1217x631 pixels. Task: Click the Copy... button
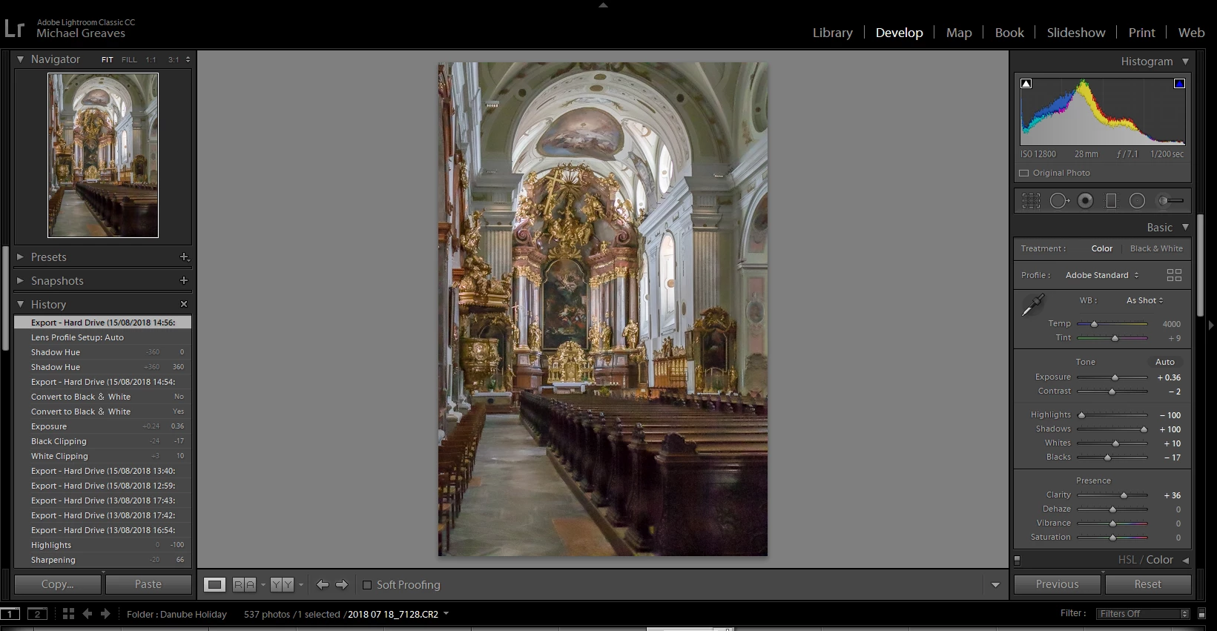pyautogui.click(x=58, y=584)
